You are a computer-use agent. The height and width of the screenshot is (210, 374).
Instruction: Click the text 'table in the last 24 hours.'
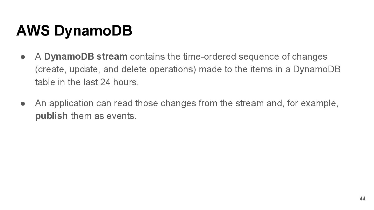(87, 82)
